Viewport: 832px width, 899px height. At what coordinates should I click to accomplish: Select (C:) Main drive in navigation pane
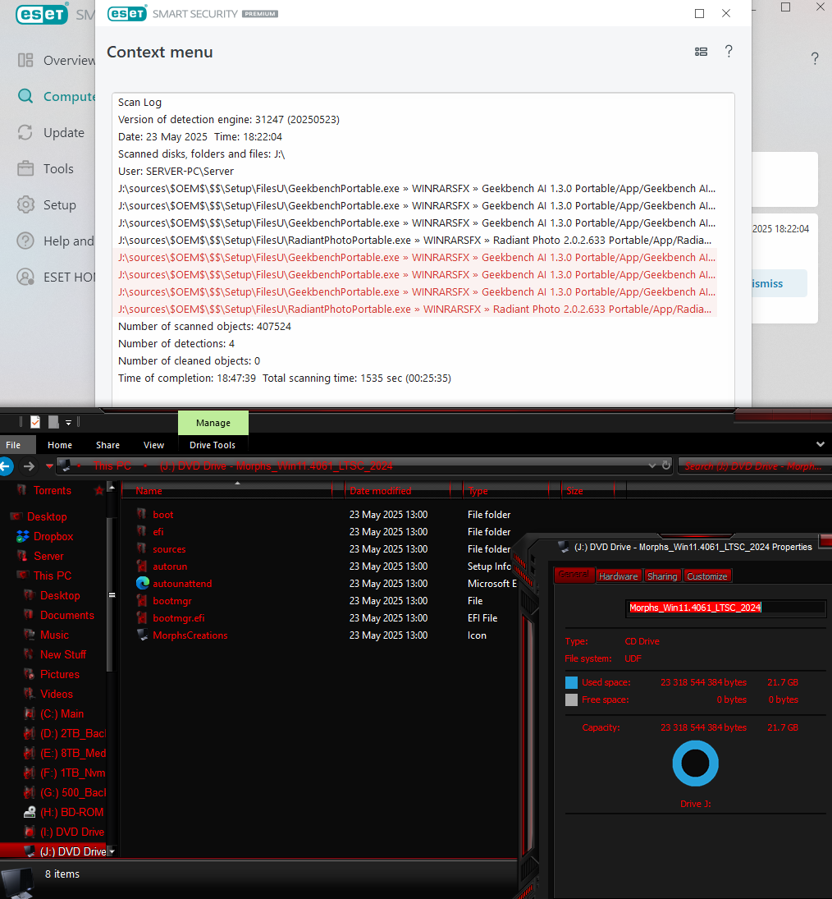(x=62, y=713)
